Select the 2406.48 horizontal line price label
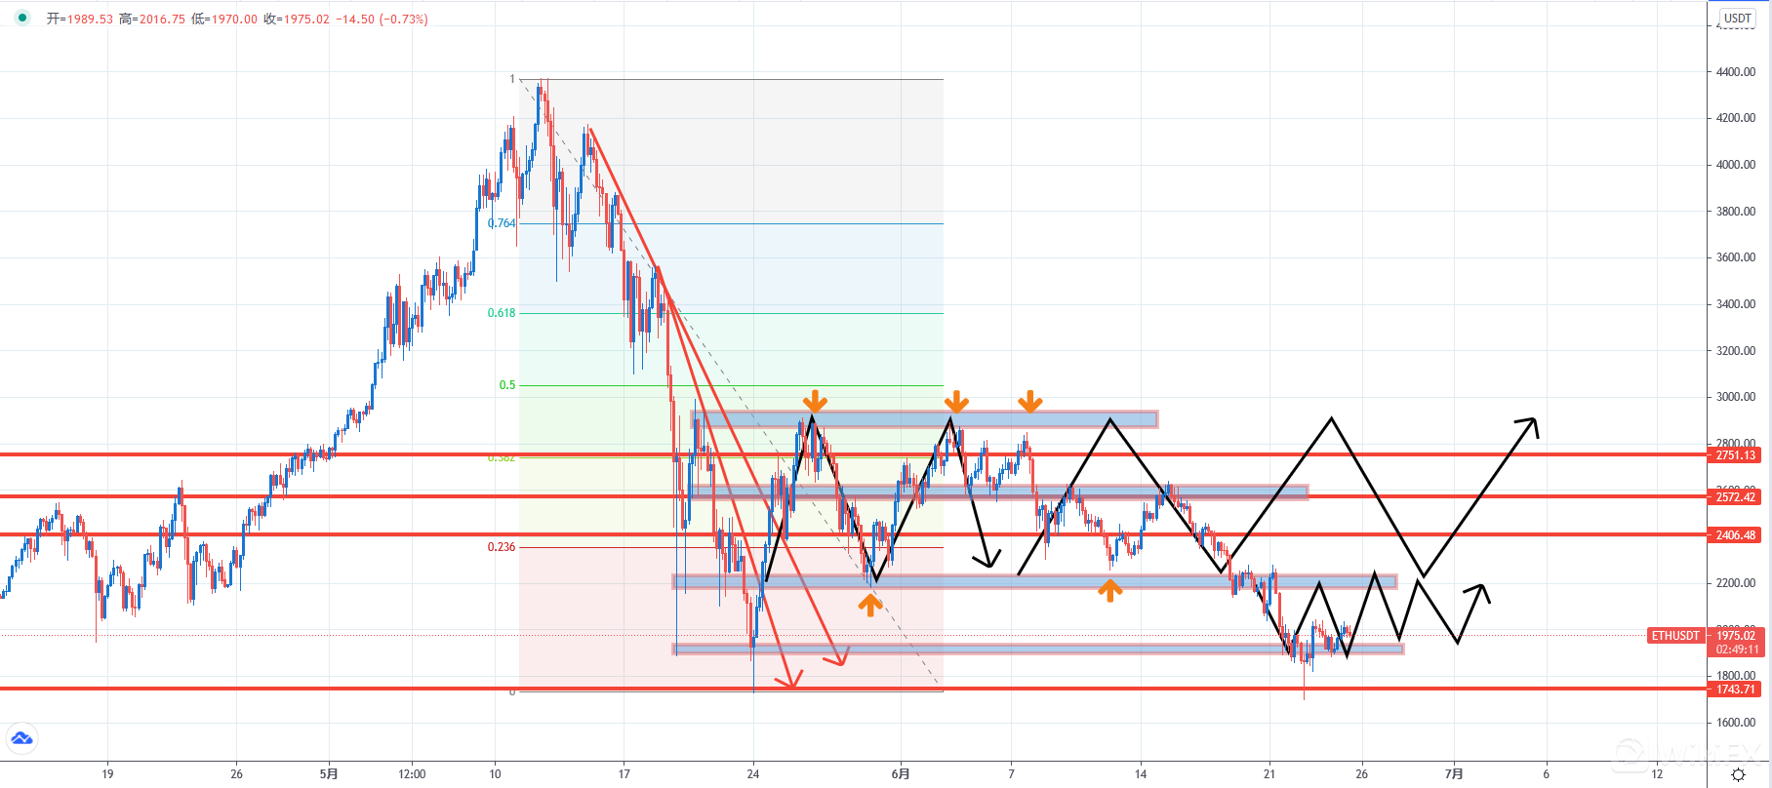Viewport: 1772px width, 788px height. (1736, 535)
